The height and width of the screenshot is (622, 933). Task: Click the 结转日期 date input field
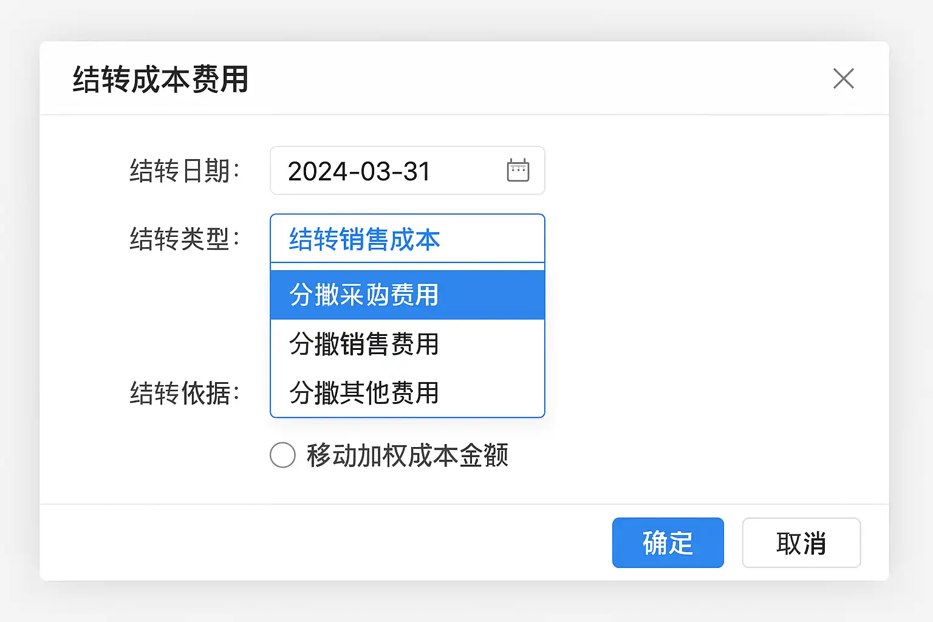(389, 171)
